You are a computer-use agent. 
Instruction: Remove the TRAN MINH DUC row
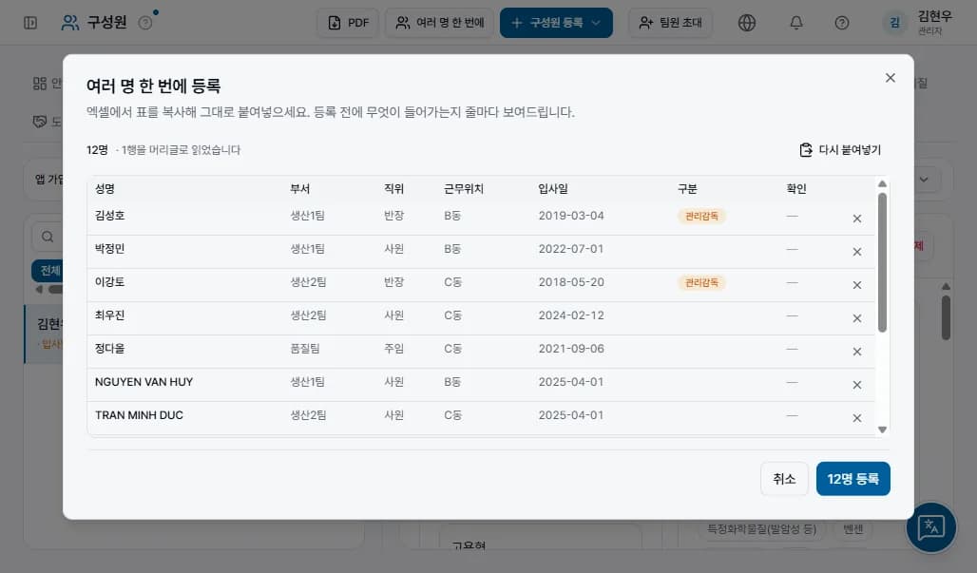coord(856,418)
